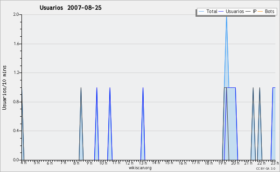Click the Bots legend entry

coord(266,11)
